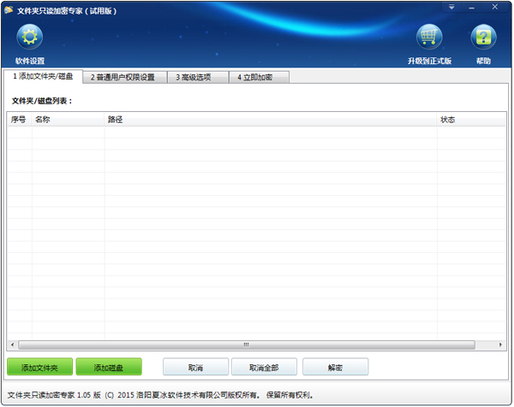Open the title bar dropdown menu arrow

pyautogui.click(x=451, y=7)
